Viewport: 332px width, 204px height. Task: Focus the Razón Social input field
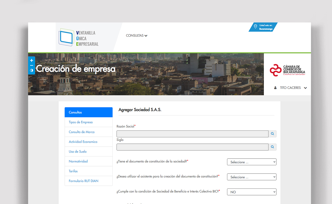tap(192, 134)
